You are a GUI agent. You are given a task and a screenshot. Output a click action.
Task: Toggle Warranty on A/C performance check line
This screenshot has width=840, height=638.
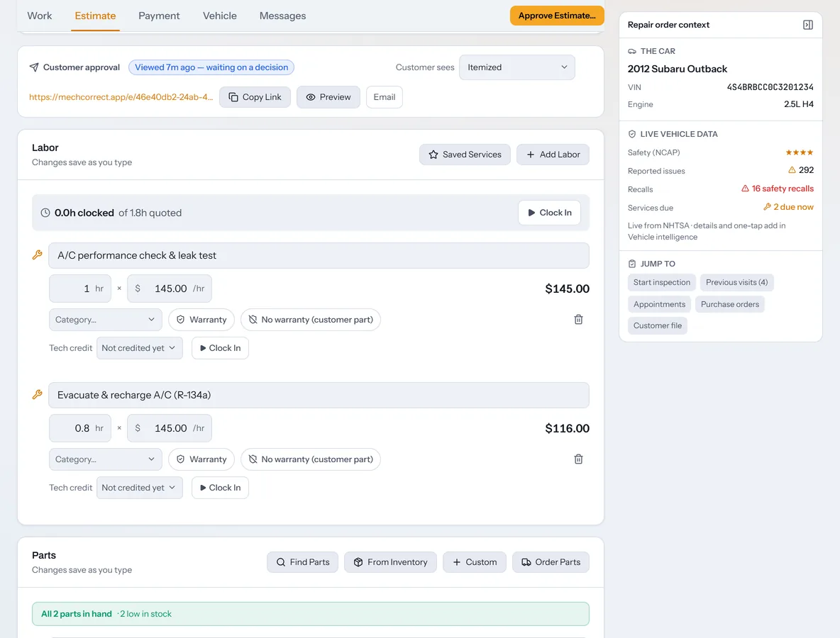click(x=201, y=320)
